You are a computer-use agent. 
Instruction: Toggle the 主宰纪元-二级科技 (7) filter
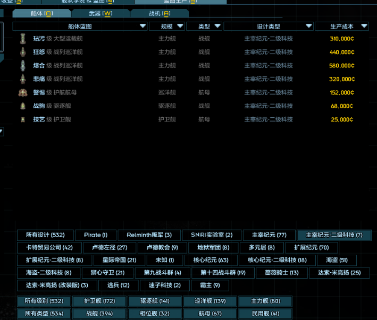click(x=334, y=235)
